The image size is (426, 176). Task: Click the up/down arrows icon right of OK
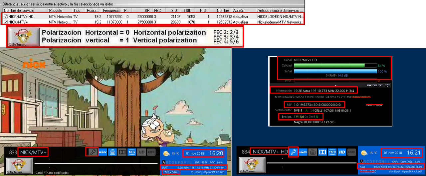pos(387,86)
